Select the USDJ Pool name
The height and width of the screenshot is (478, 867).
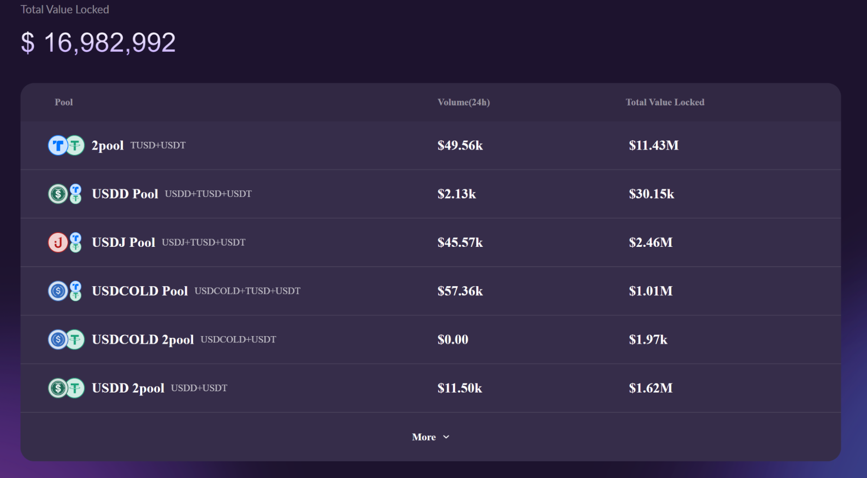coord(124,242)
